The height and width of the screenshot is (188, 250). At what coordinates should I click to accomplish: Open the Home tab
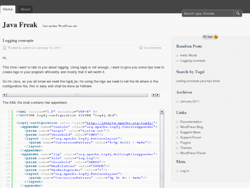[8, 9]
